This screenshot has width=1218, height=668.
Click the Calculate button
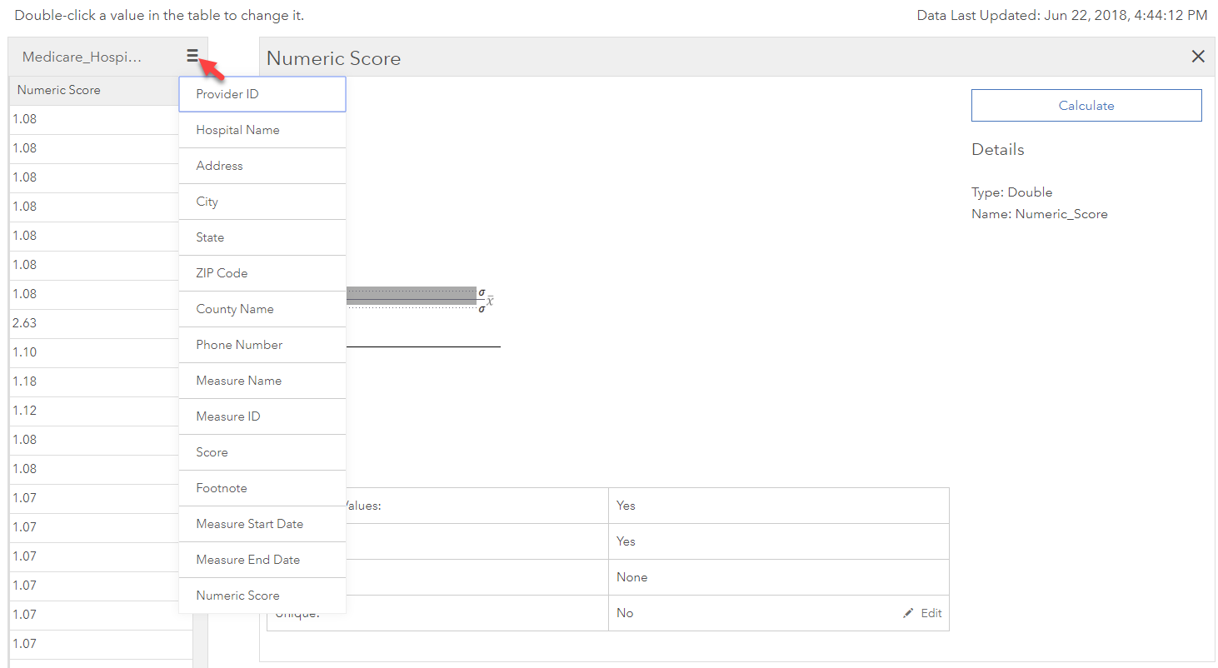(x=1086, y=106)
